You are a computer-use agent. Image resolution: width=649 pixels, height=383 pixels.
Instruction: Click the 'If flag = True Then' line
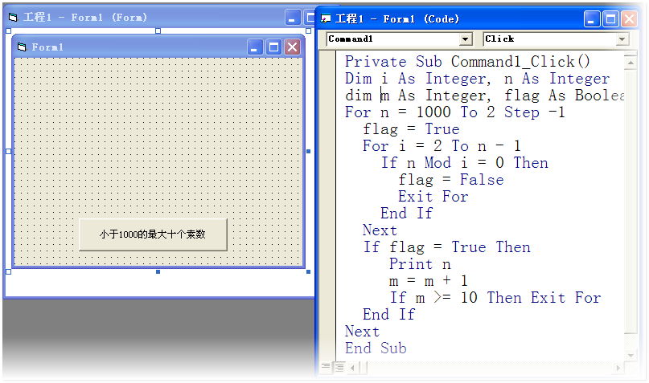click(446, 247)
